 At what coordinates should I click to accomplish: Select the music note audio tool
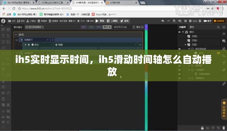coord(8,93)
